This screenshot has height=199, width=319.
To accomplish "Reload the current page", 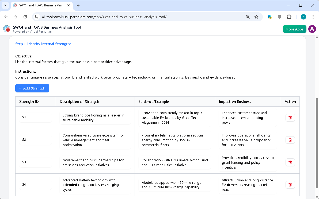I will point(25,17).
